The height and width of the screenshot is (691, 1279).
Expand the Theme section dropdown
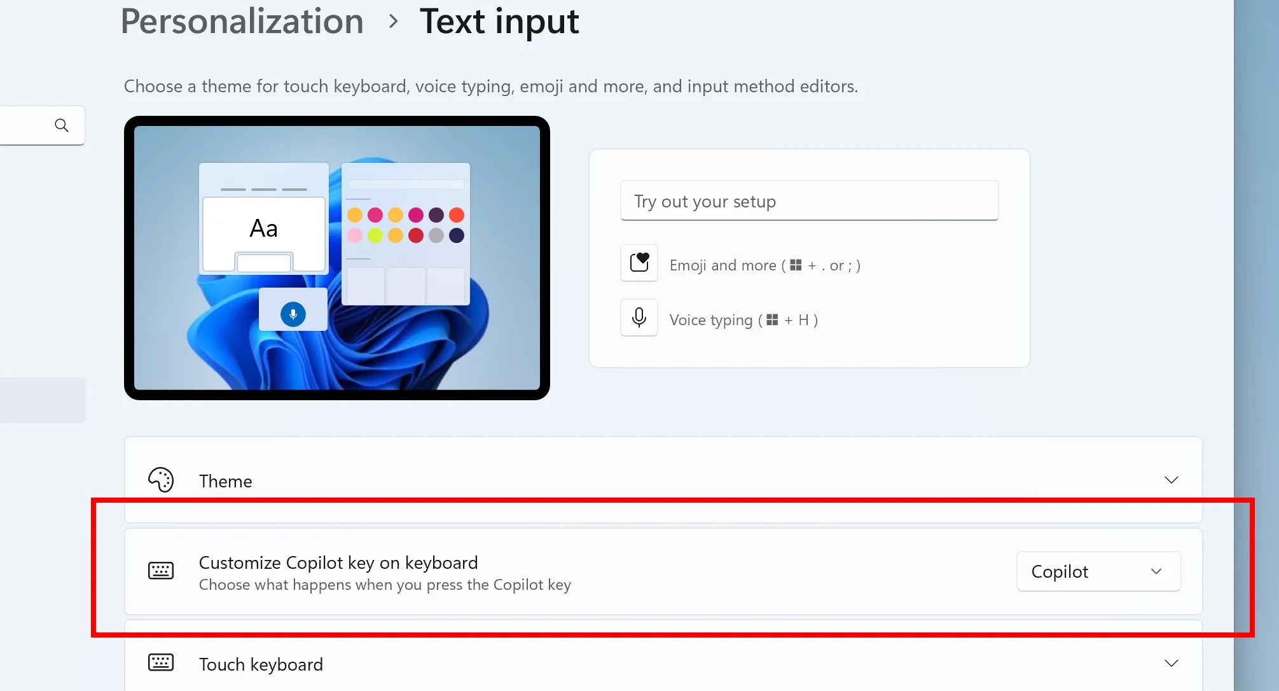coord(1172,480)
